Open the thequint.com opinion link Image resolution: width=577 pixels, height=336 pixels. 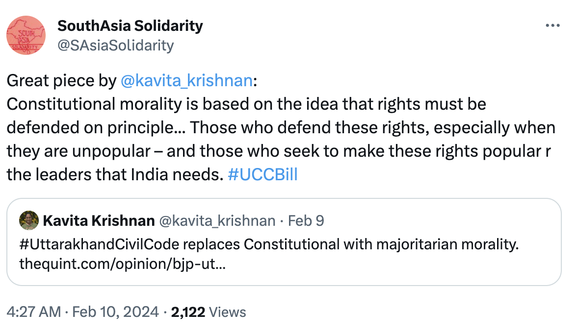click(122, 264)
